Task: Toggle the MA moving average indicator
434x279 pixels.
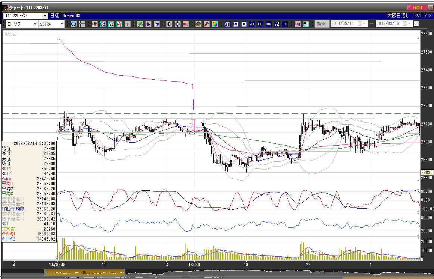Action: (236, 24)
